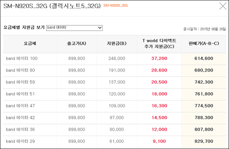Open the band 데이터 plan dropdown
The height and width of the screenshot is (149, 229).
pyautogui.click(x=74, y=28)
